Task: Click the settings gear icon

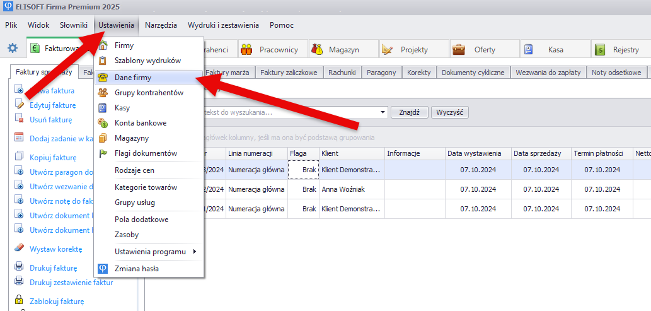Action: click(x=12, y=49)
